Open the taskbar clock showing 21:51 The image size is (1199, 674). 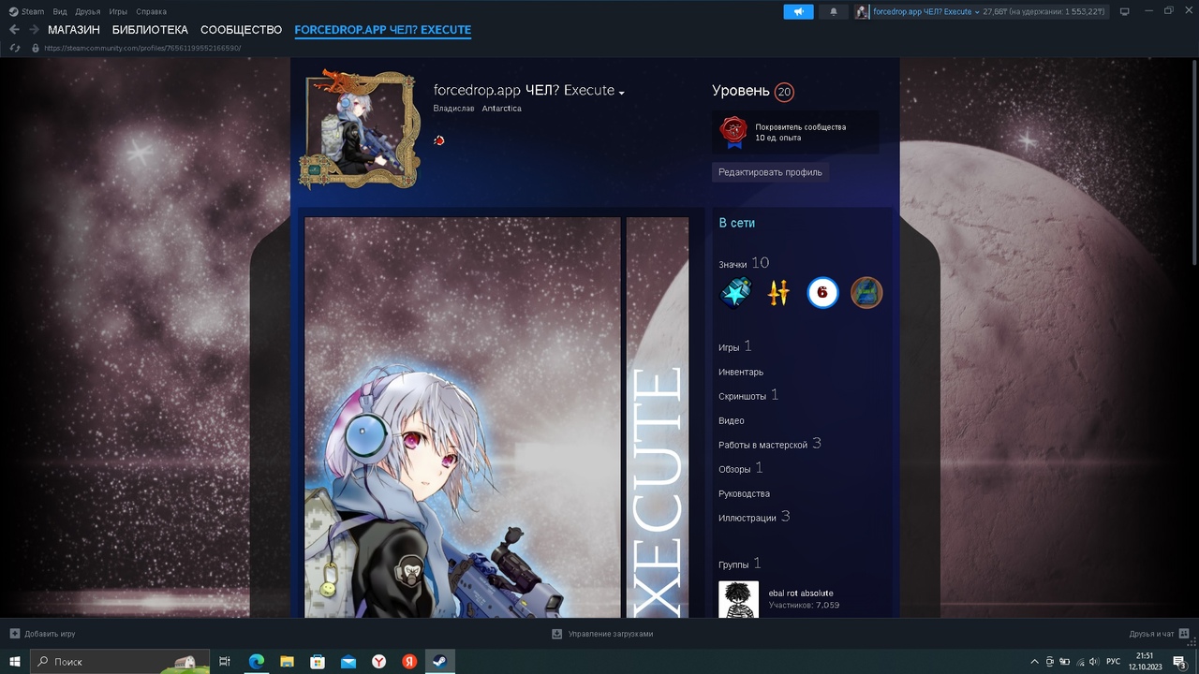pos(1145,662)
